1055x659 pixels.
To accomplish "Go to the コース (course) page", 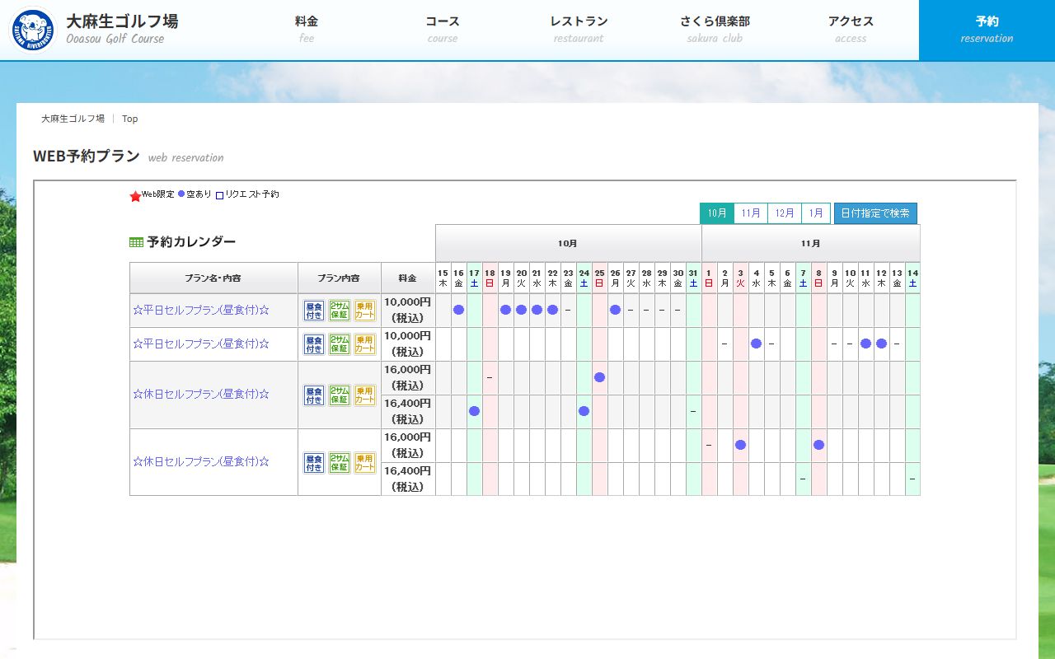I will coord(443,30).
